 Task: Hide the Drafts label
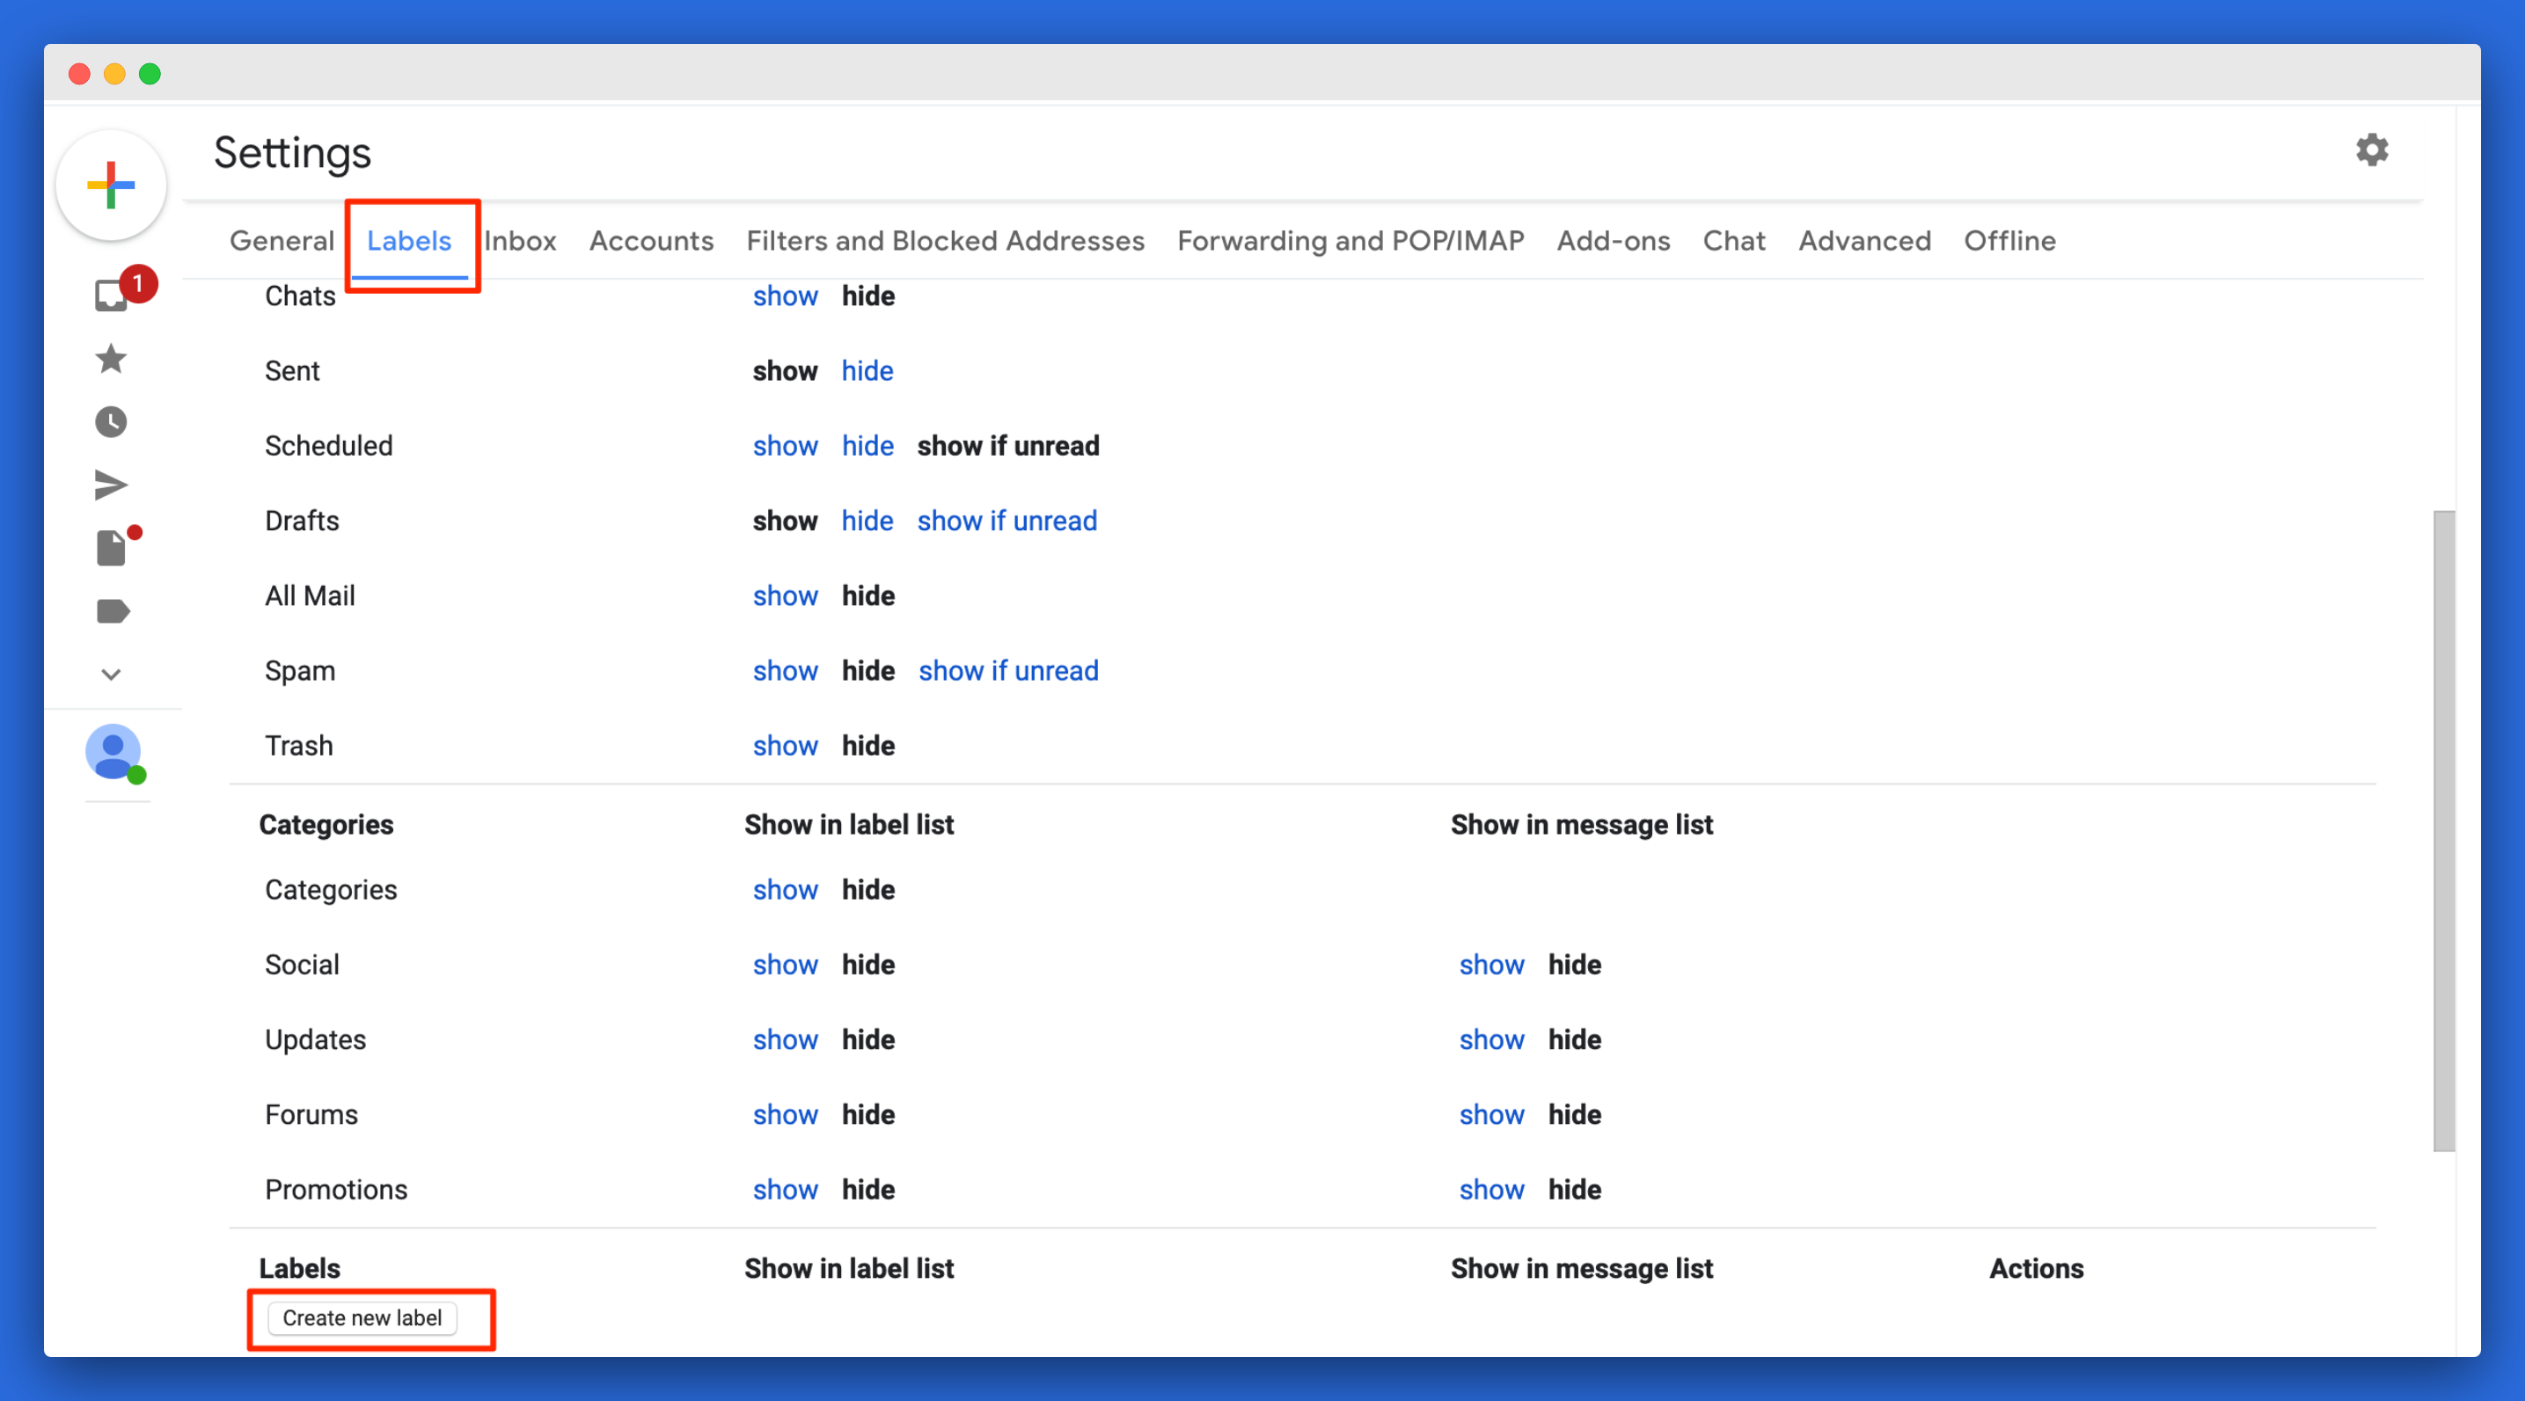(x=867, y=522)
